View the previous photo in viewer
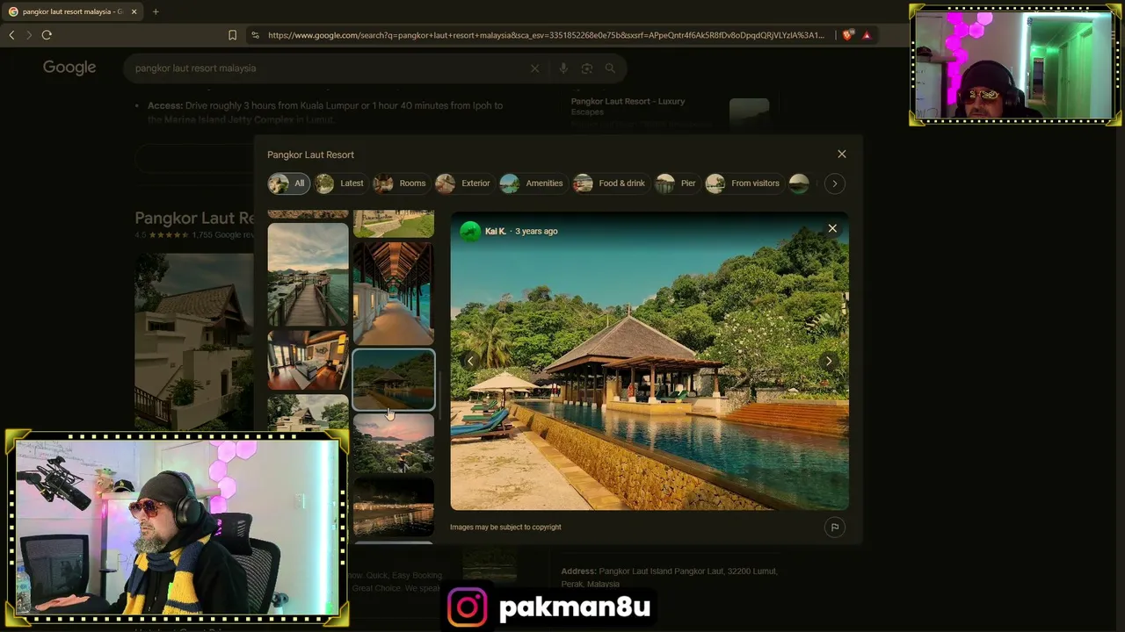Screen dimensions: 1125x632 tap(470, 361)
